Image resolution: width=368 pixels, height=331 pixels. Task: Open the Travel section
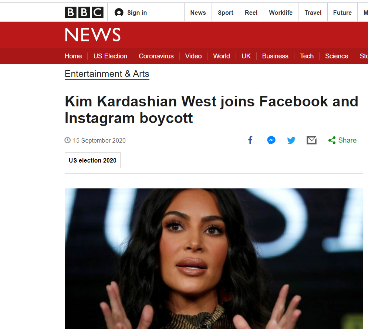(313, 12)
